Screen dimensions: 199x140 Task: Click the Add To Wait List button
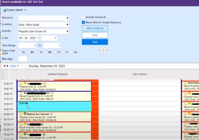(95, 28)
